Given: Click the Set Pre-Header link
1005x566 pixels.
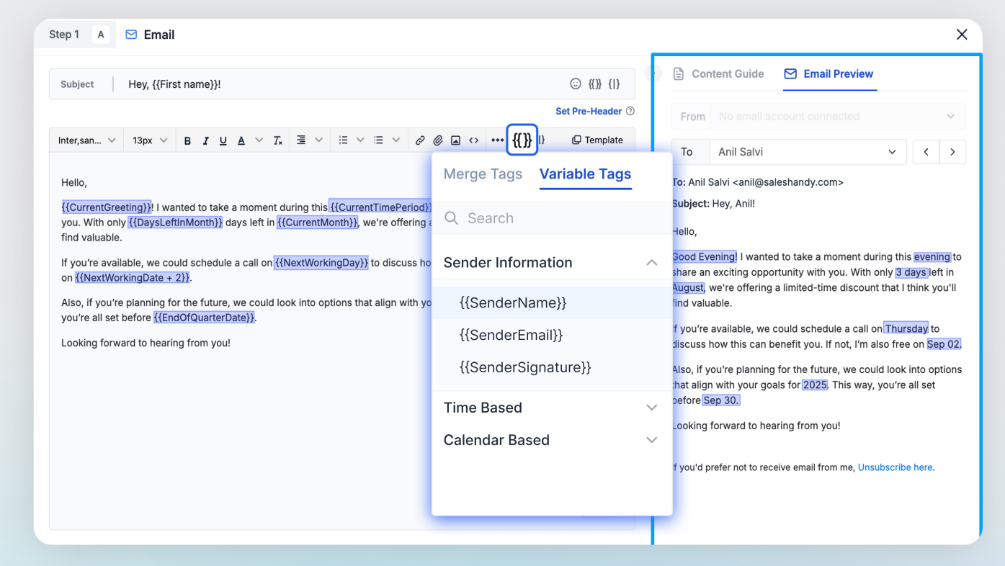Looking at the screenshot, I should coord(589,111).
